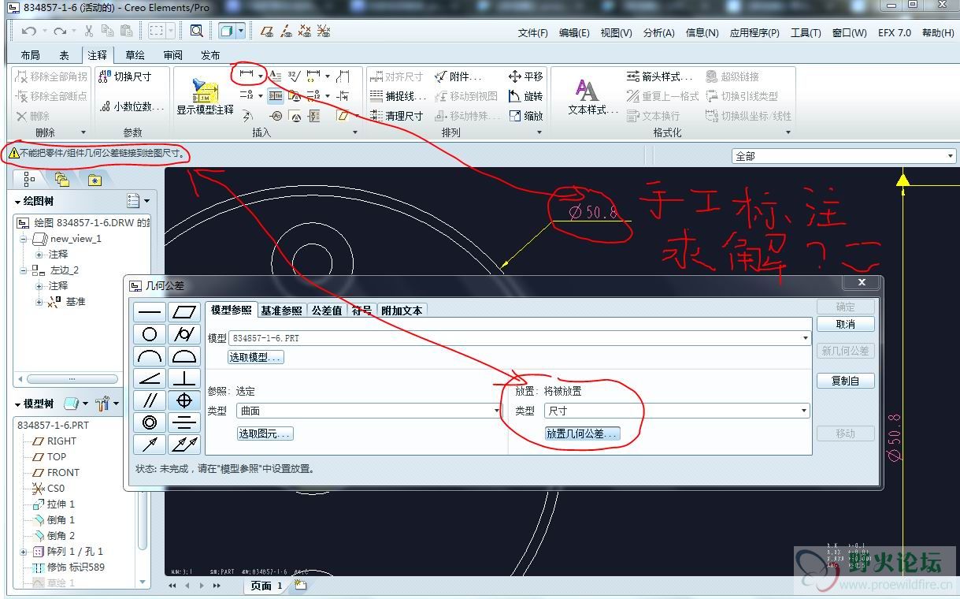Open the 工具(T) menu
The width and height of the screenshot is (960, 599).
tap(806, 32)
